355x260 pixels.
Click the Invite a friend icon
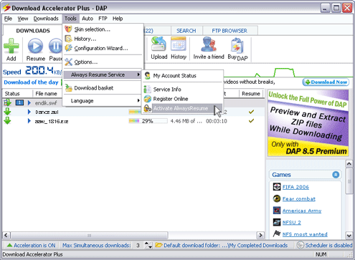pyautogui.click(x=209, y=44)
